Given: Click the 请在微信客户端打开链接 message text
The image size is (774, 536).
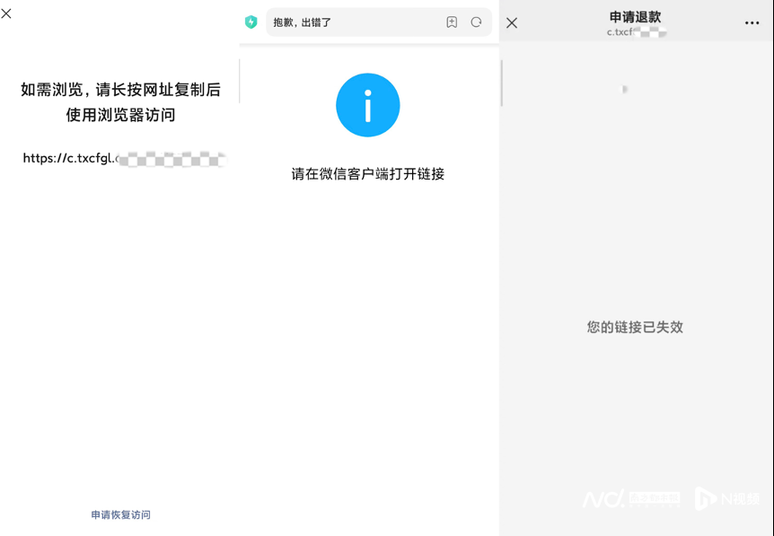Looking at the screenshot, I should [367, 173].
